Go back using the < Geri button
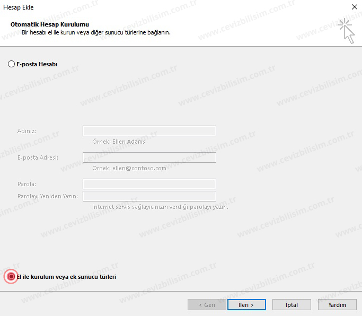Viewport: 362px width, 316px height. pos(206,305)
